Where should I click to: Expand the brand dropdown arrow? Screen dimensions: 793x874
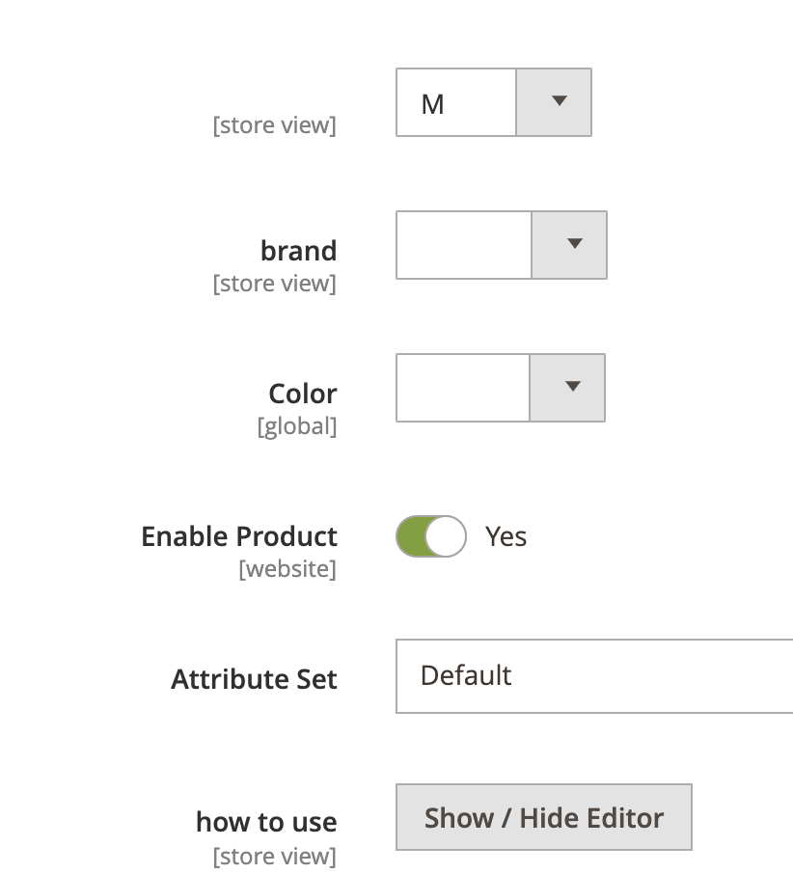point(569,245)
